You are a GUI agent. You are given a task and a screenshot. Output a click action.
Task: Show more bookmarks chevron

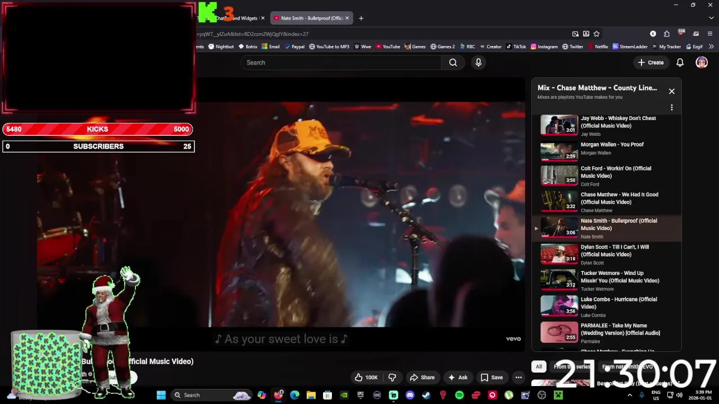click(x=712, y=47)
